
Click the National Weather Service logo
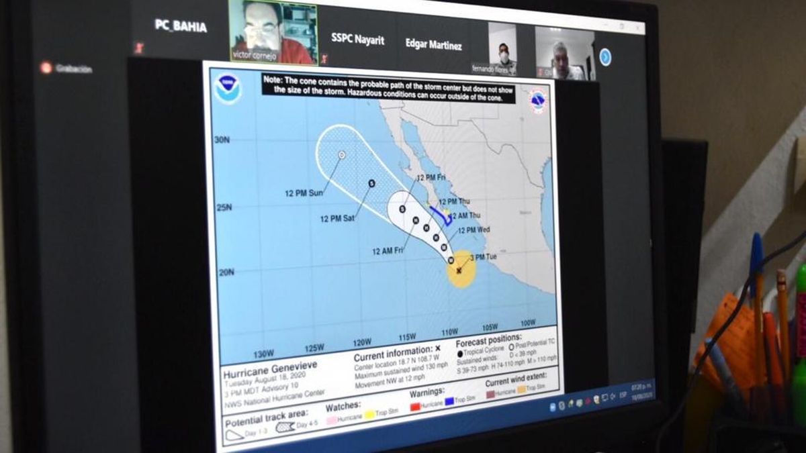537,101
